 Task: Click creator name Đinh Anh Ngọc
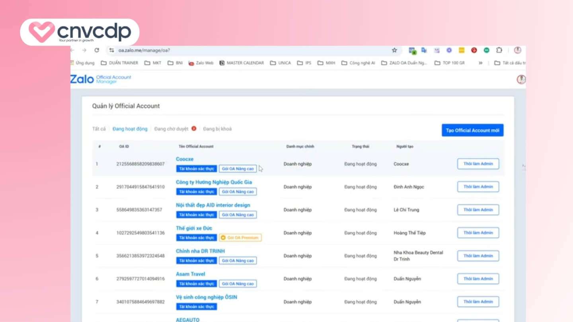(409, 187)
